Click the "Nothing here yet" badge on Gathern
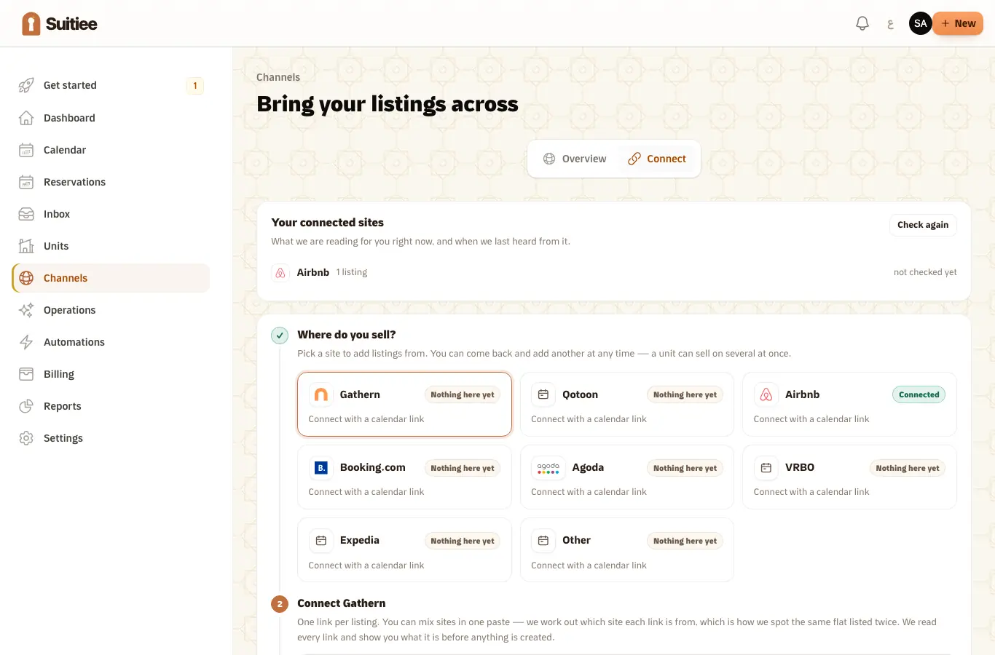The image size is (995, 655). tap(463, 394)
